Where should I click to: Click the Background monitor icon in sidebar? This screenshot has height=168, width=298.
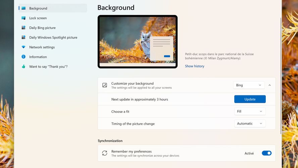click(x=23, y=8)
